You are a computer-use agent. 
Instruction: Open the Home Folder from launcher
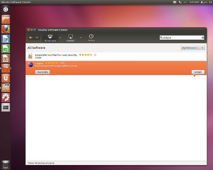pyautogui.click(x=6, y=19)
